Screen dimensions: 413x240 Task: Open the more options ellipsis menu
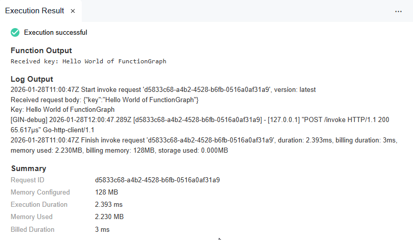[x=399, y=11]
